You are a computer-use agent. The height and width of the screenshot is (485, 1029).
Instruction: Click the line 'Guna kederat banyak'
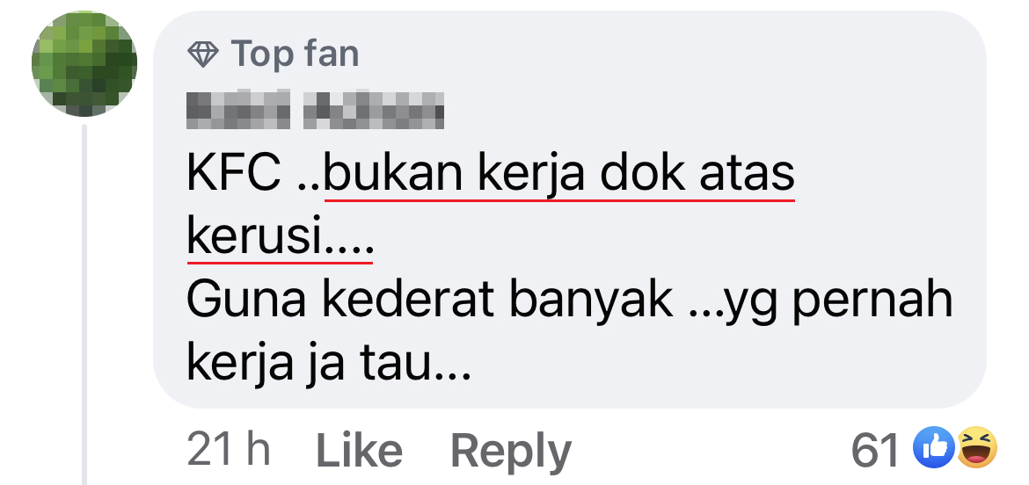pos(429,300)
